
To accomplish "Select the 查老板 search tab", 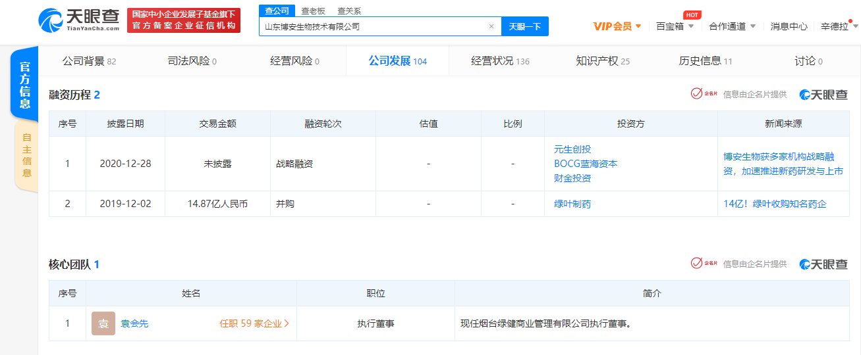I will (313, 11).
